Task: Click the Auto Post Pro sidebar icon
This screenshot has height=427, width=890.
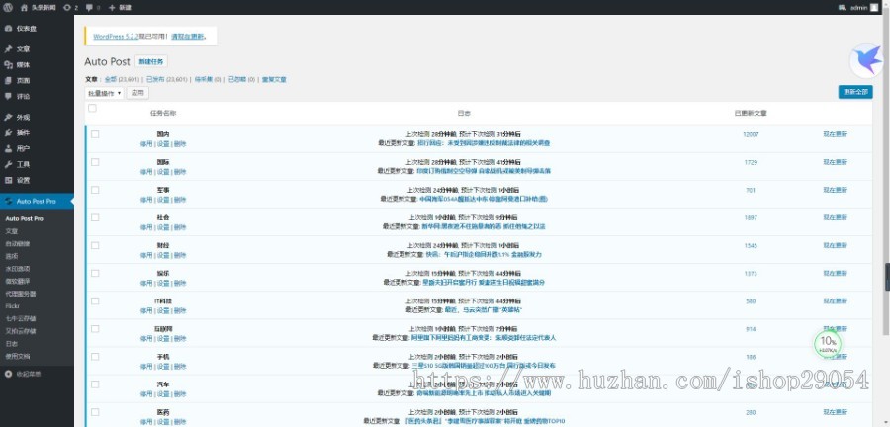Action: (x=8, y=202)
